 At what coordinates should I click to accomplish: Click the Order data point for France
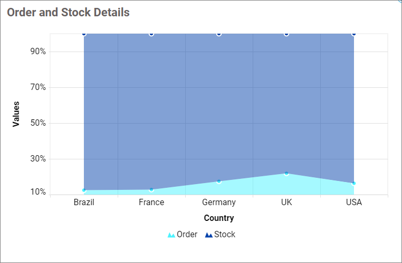(151, 189)
